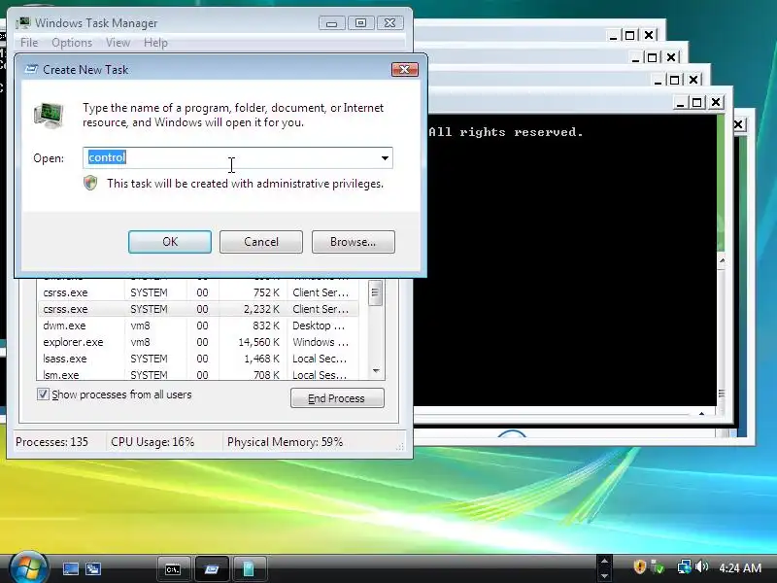The image size is (777, 583).
Task: Select the Create New Task taskbar button
Action: (x=212, y=569)
